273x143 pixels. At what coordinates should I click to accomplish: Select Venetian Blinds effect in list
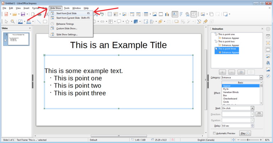point(230,92)
